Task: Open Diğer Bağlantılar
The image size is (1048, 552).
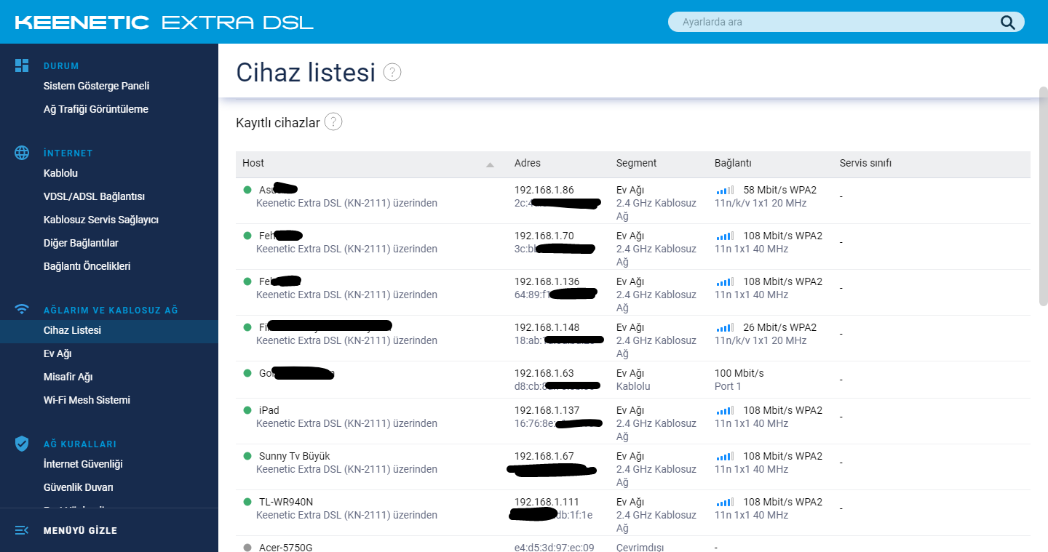Action: click(81, 243)
